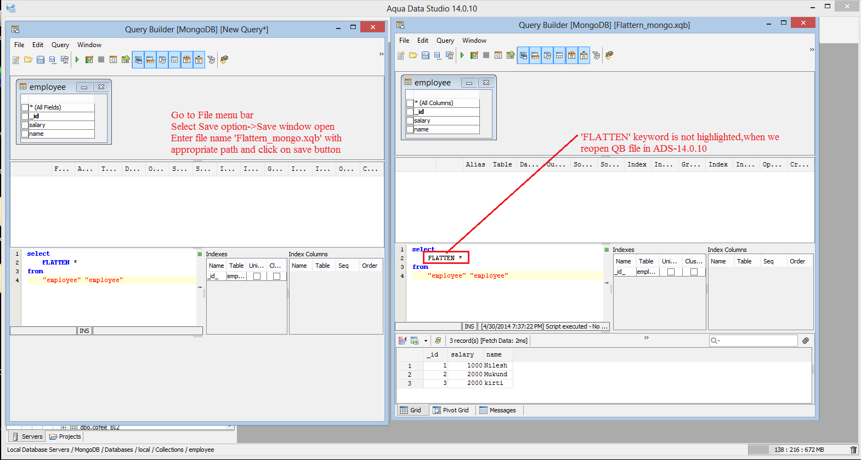Viewport: 861px width, 460px height.
Task: Click gray Stop square in New Query window
Action: click(x=101, y=60)
